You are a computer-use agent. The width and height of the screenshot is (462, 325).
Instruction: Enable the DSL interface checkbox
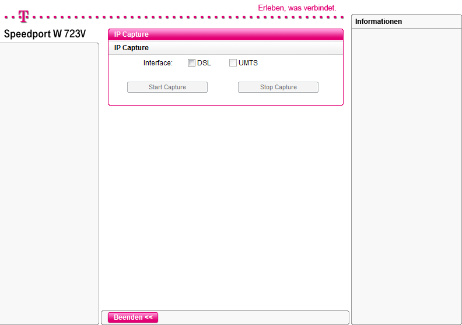(191, 63)
